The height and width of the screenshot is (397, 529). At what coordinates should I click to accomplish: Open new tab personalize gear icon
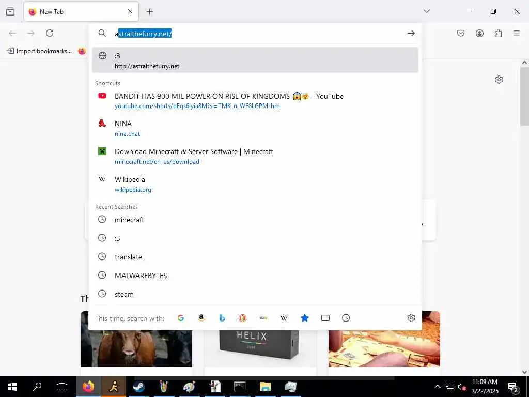[x=499, y=80]
